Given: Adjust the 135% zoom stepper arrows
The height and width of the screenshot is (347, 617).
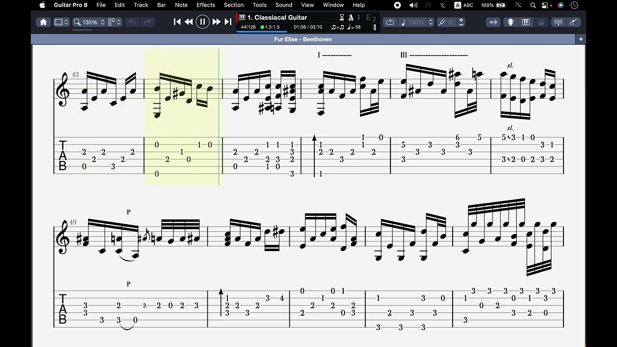Looking at the screenshot, I should (x=103, y=22).
